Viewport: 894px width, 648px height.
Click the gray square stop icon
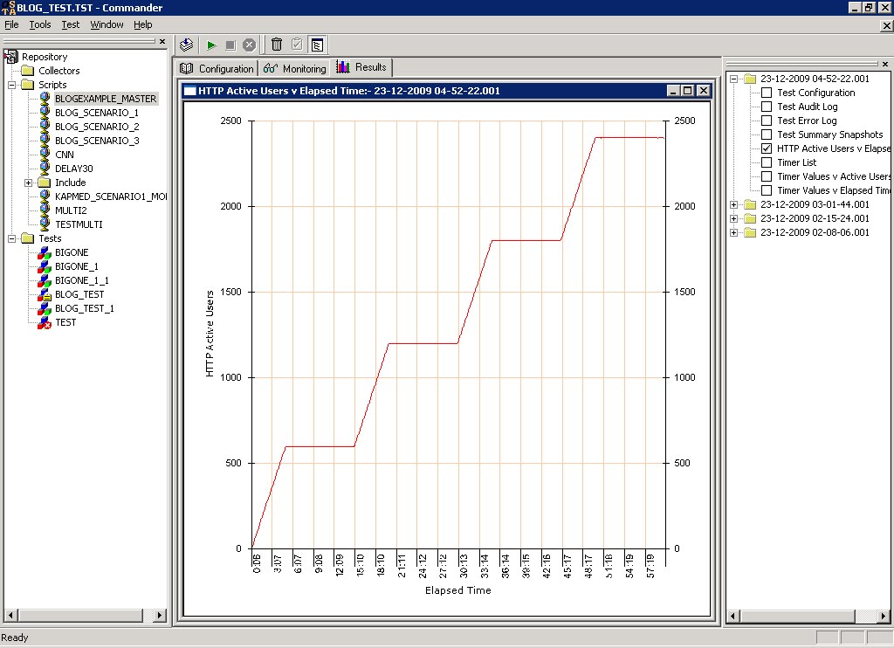point(230,45)
